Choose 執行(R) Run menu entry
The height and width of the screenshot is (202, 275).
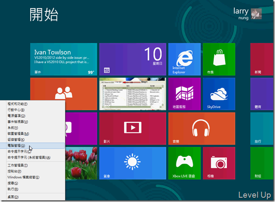point(32,189)
